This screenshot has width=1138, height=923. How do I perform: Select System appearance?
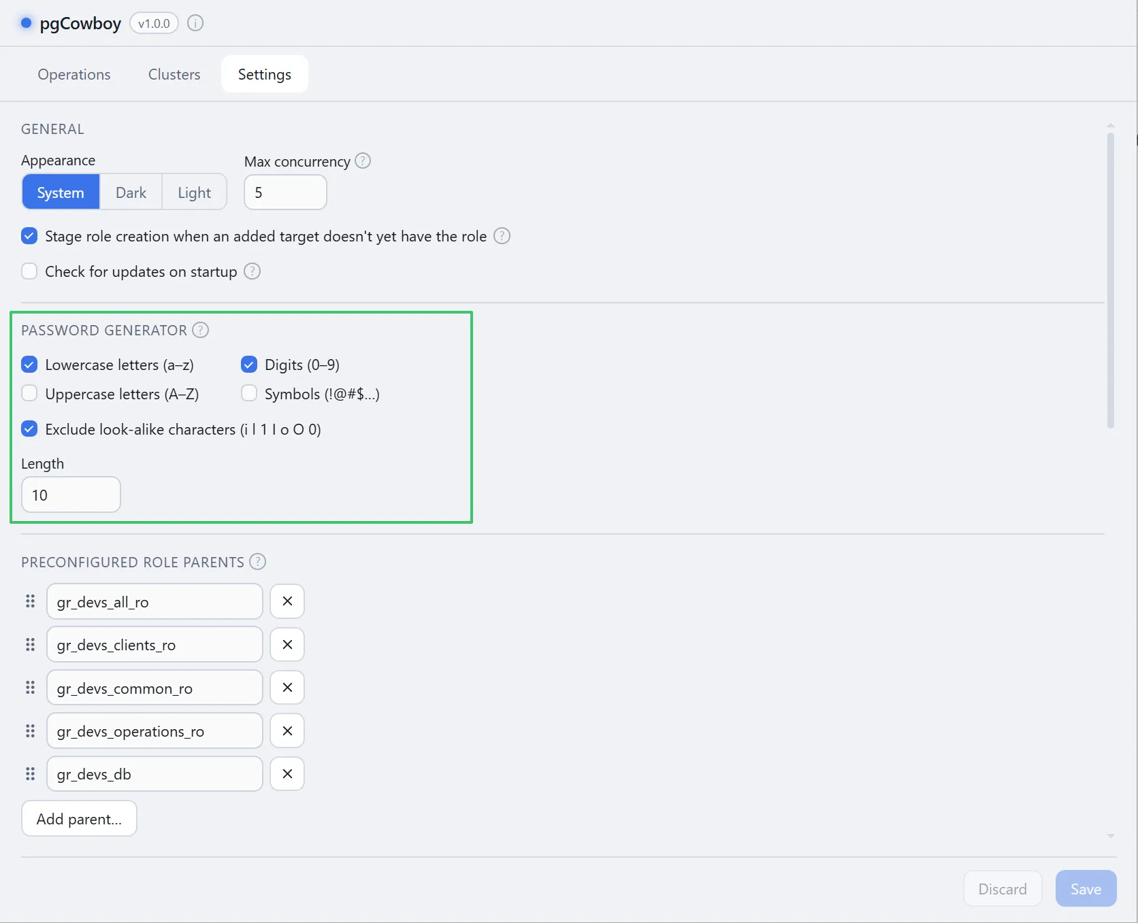tap(61, 192)
